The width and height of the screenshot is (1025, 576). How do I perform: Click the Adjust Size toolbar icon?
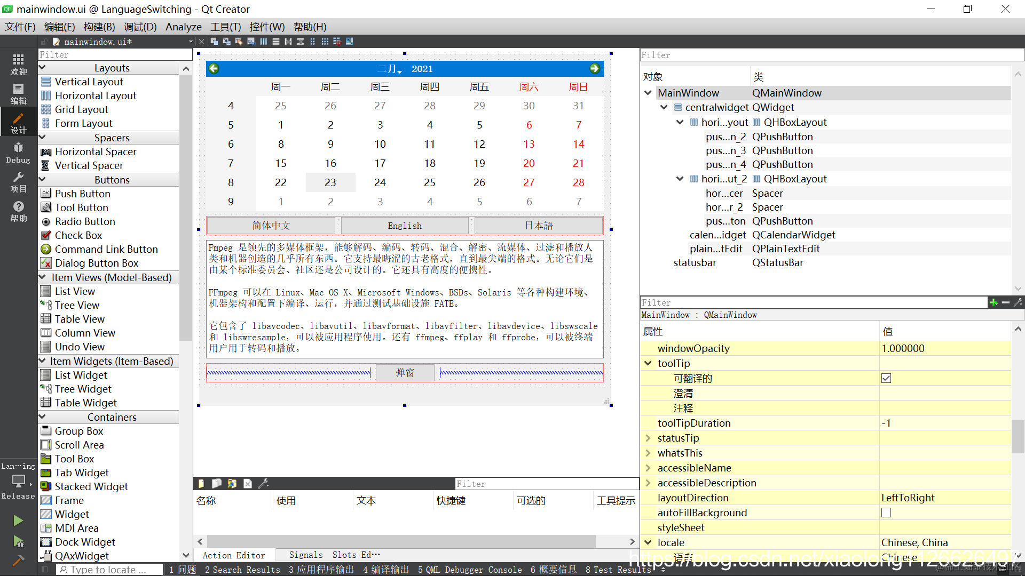[349, 42]
